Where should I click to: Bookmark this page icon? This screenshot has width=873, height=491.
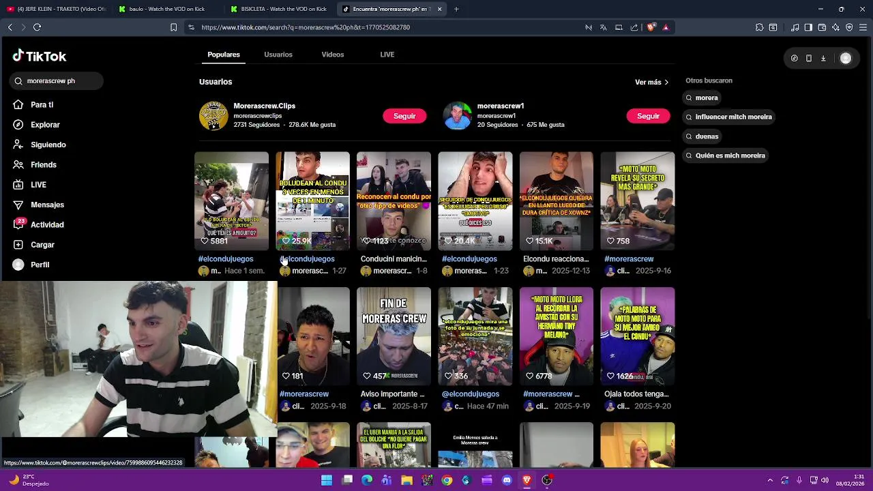tap(173, 27)
